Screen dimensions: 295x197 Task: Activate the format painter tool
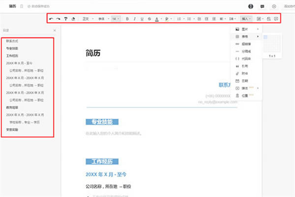[x=66, y=19]
